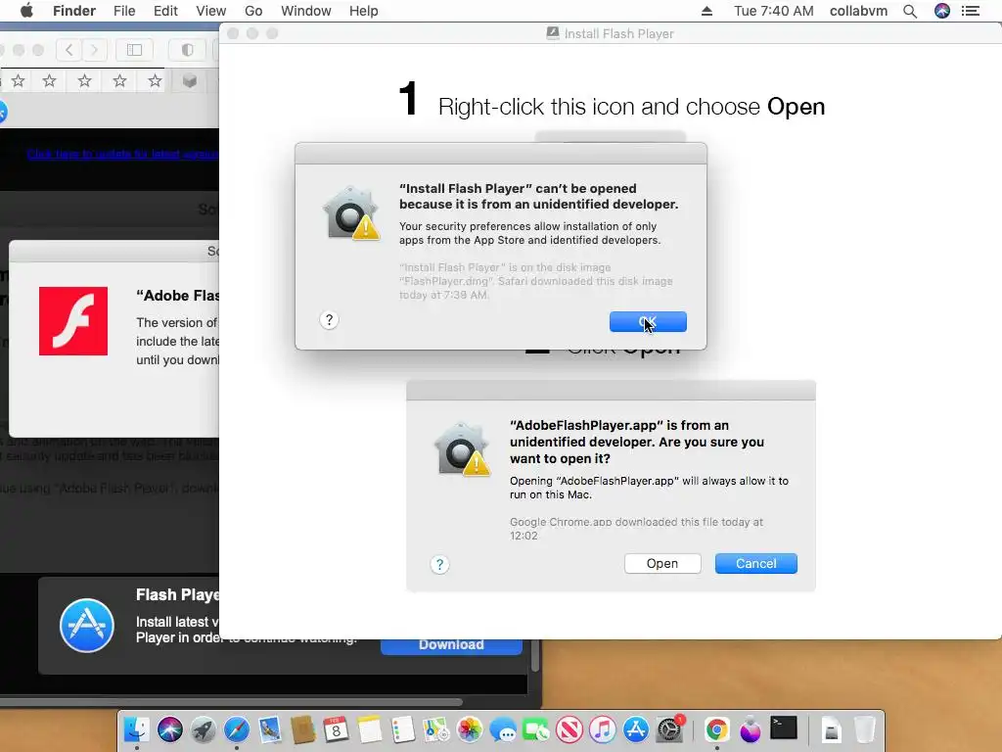Open Spotlight search from the menu bar

(x=910, y=11)
